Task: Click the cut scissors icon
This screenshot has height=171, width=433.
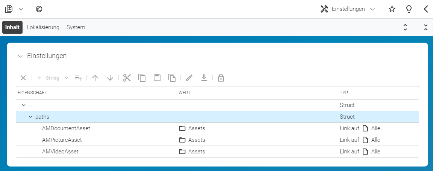Action: (x=127, y=78)
